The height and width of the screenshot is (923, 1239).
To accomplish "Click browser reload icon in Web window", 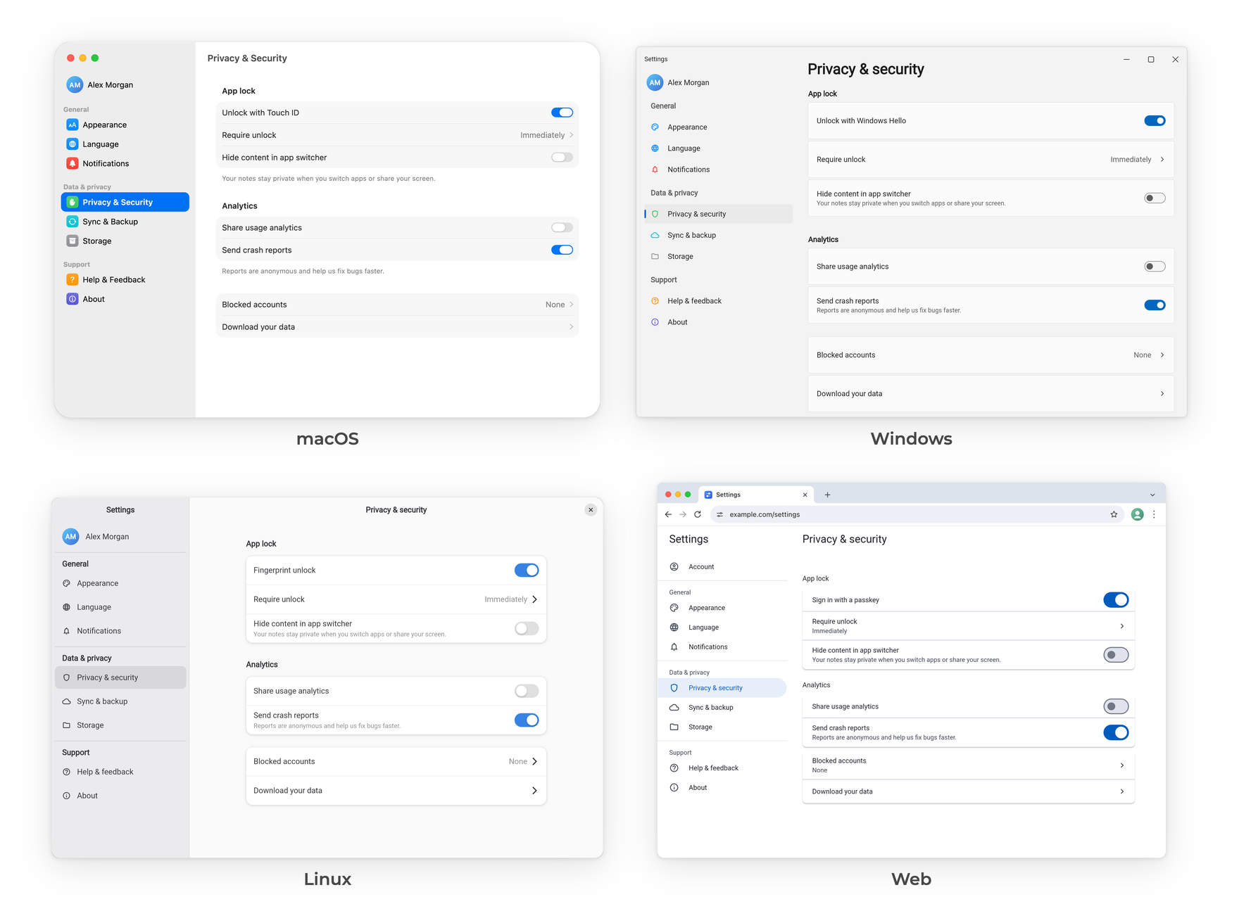I will [698, 514].
